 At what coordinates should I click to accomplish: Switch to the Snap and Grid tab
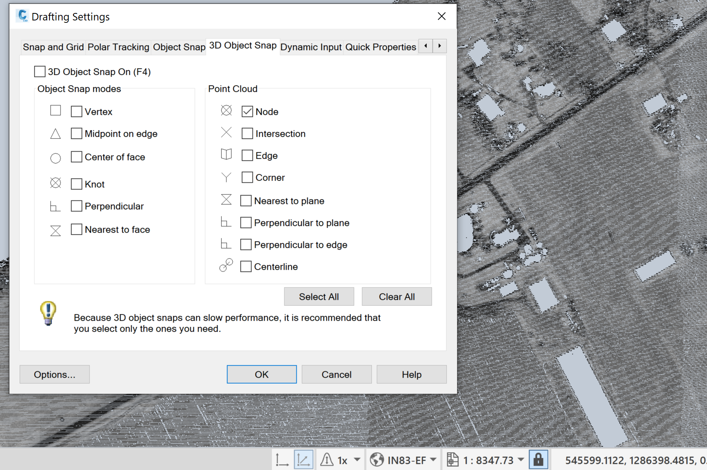point(53,47)
